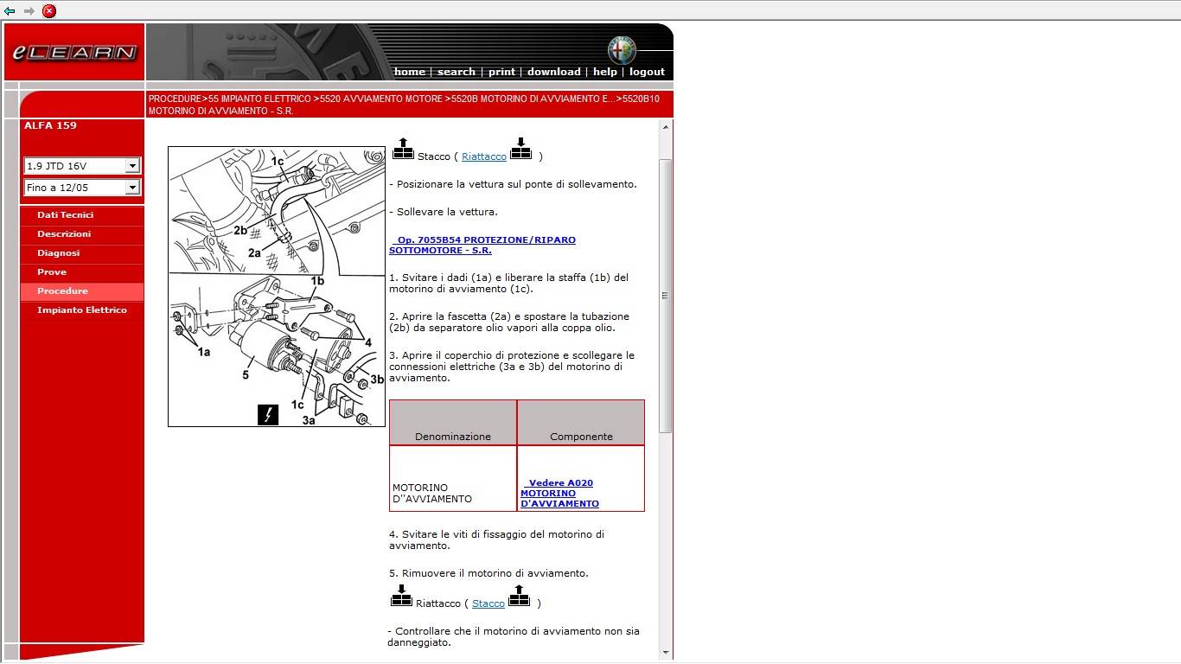Click the red stop/close icon
Image resolution: width=1181 pixels, height=664 pixels.
point(49,11)
